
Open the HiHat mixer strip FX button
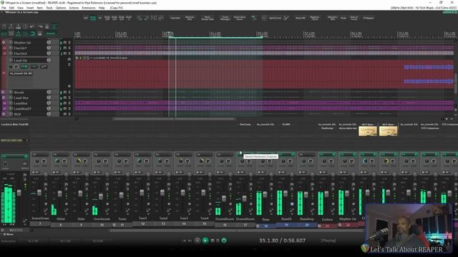[60, 154]
